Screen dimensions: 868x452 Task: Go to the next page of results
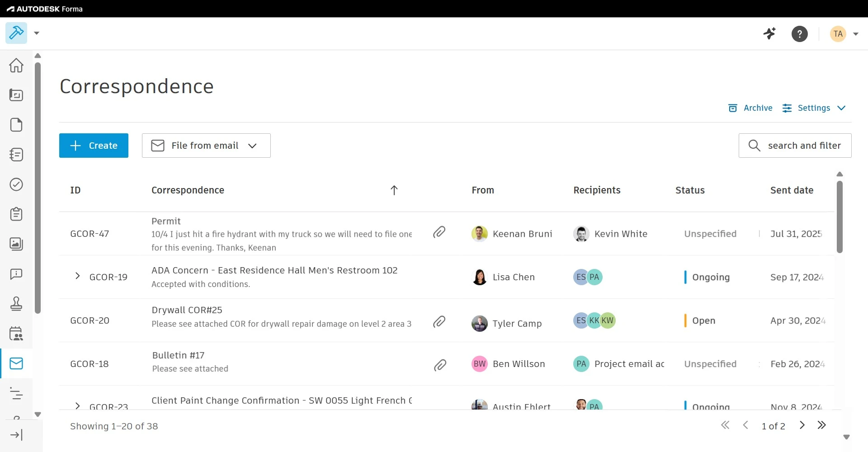tap(802, 425)
